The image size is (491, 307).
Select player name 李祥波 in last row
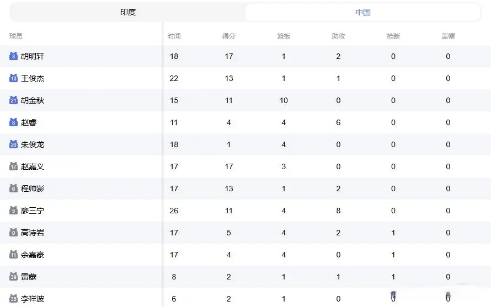(33, 299)
